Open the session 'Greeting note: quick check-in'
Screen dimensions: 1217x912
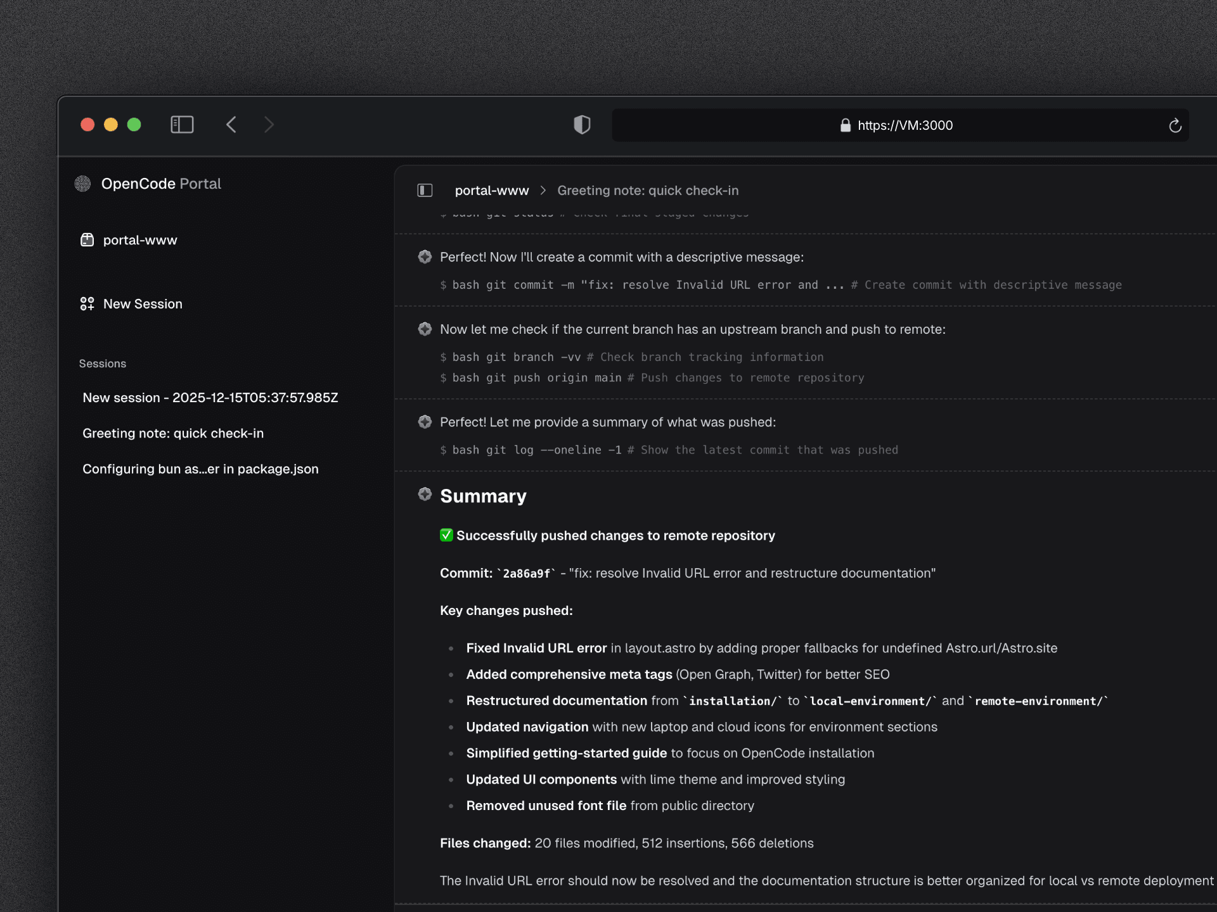[173, 433]
